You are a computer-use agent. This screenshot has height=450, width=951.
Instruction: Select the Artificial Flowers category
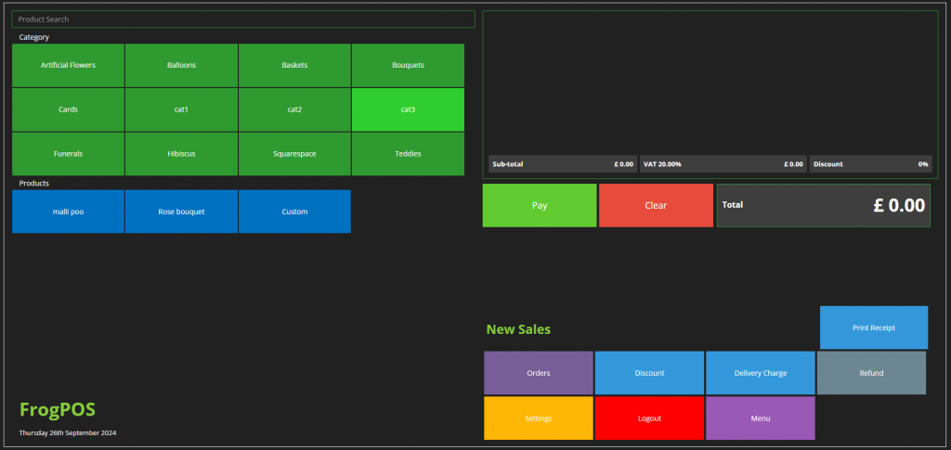[x=68, y=66]
